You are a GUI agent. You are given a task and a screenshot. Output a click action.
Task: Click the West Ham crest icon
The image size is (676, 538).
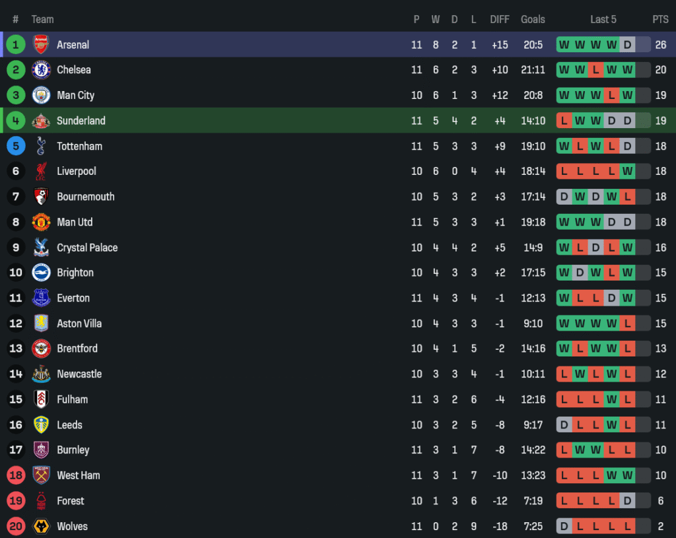pos(41,475)
